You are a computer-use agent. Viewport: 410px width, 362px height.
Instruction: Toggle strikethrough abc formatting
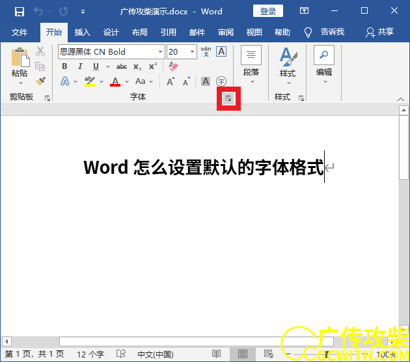click(x=122, y=66)
